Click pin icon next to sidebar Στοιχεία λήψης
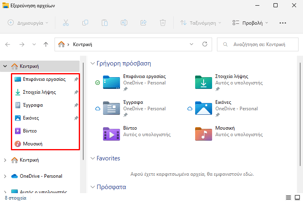The height and width of the screenshot is (202, 303). (76, 92)
